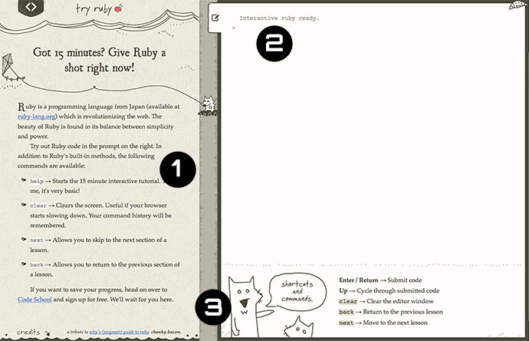Image resolution: width=529 pixels, height=341 pixels.
Task: Click the shortcuts and commands speech bubble
Action: pyautogui.click(x=297, y=291)
